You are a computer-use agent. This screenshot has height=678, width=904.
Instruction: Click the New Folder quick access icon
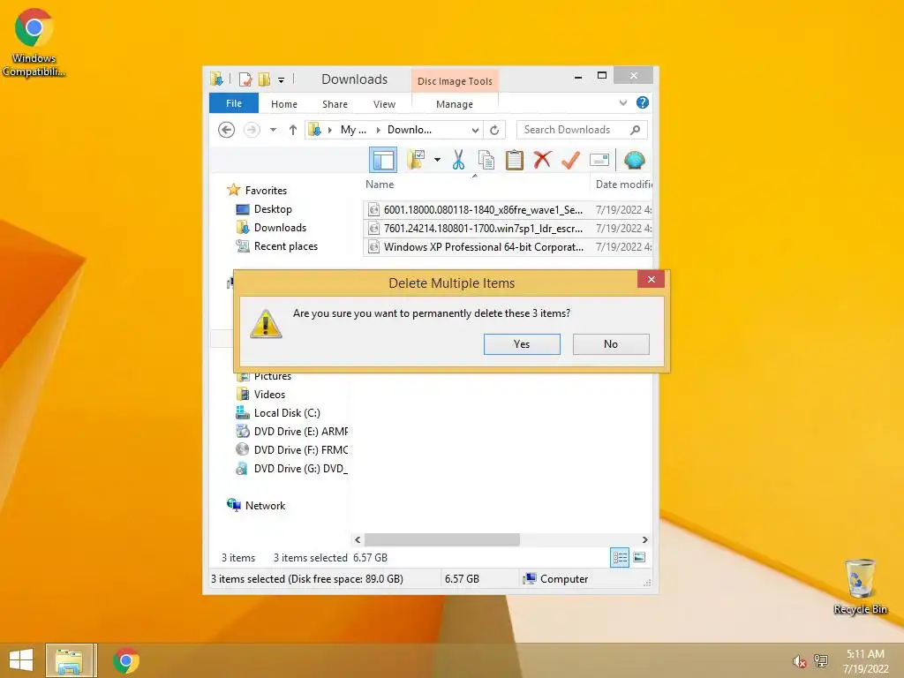click(x=264, y=79)
